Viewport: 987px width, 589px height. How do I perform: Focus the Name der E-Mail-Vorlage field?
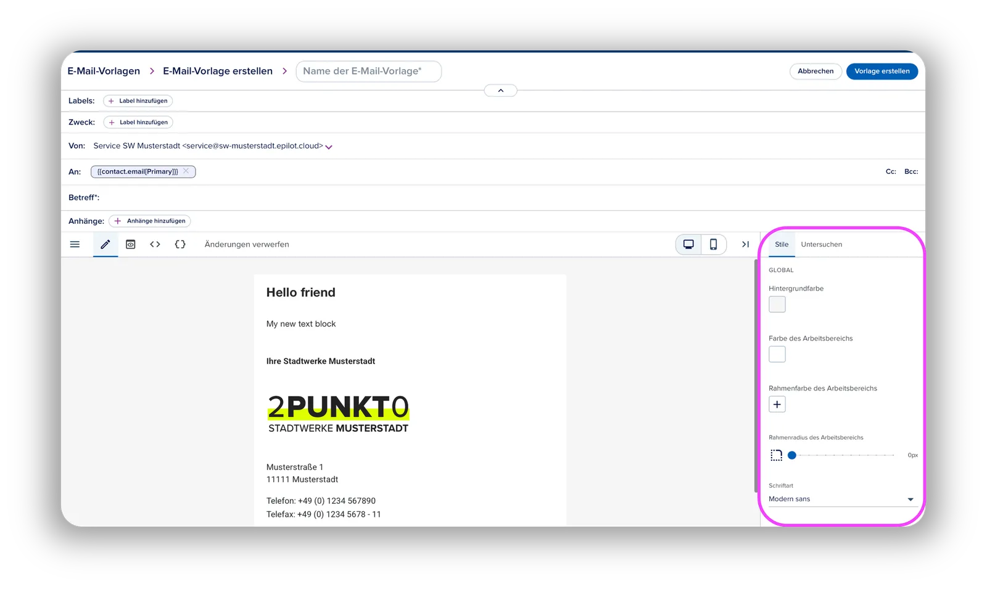pyautogui.click(x=369, y=71)
